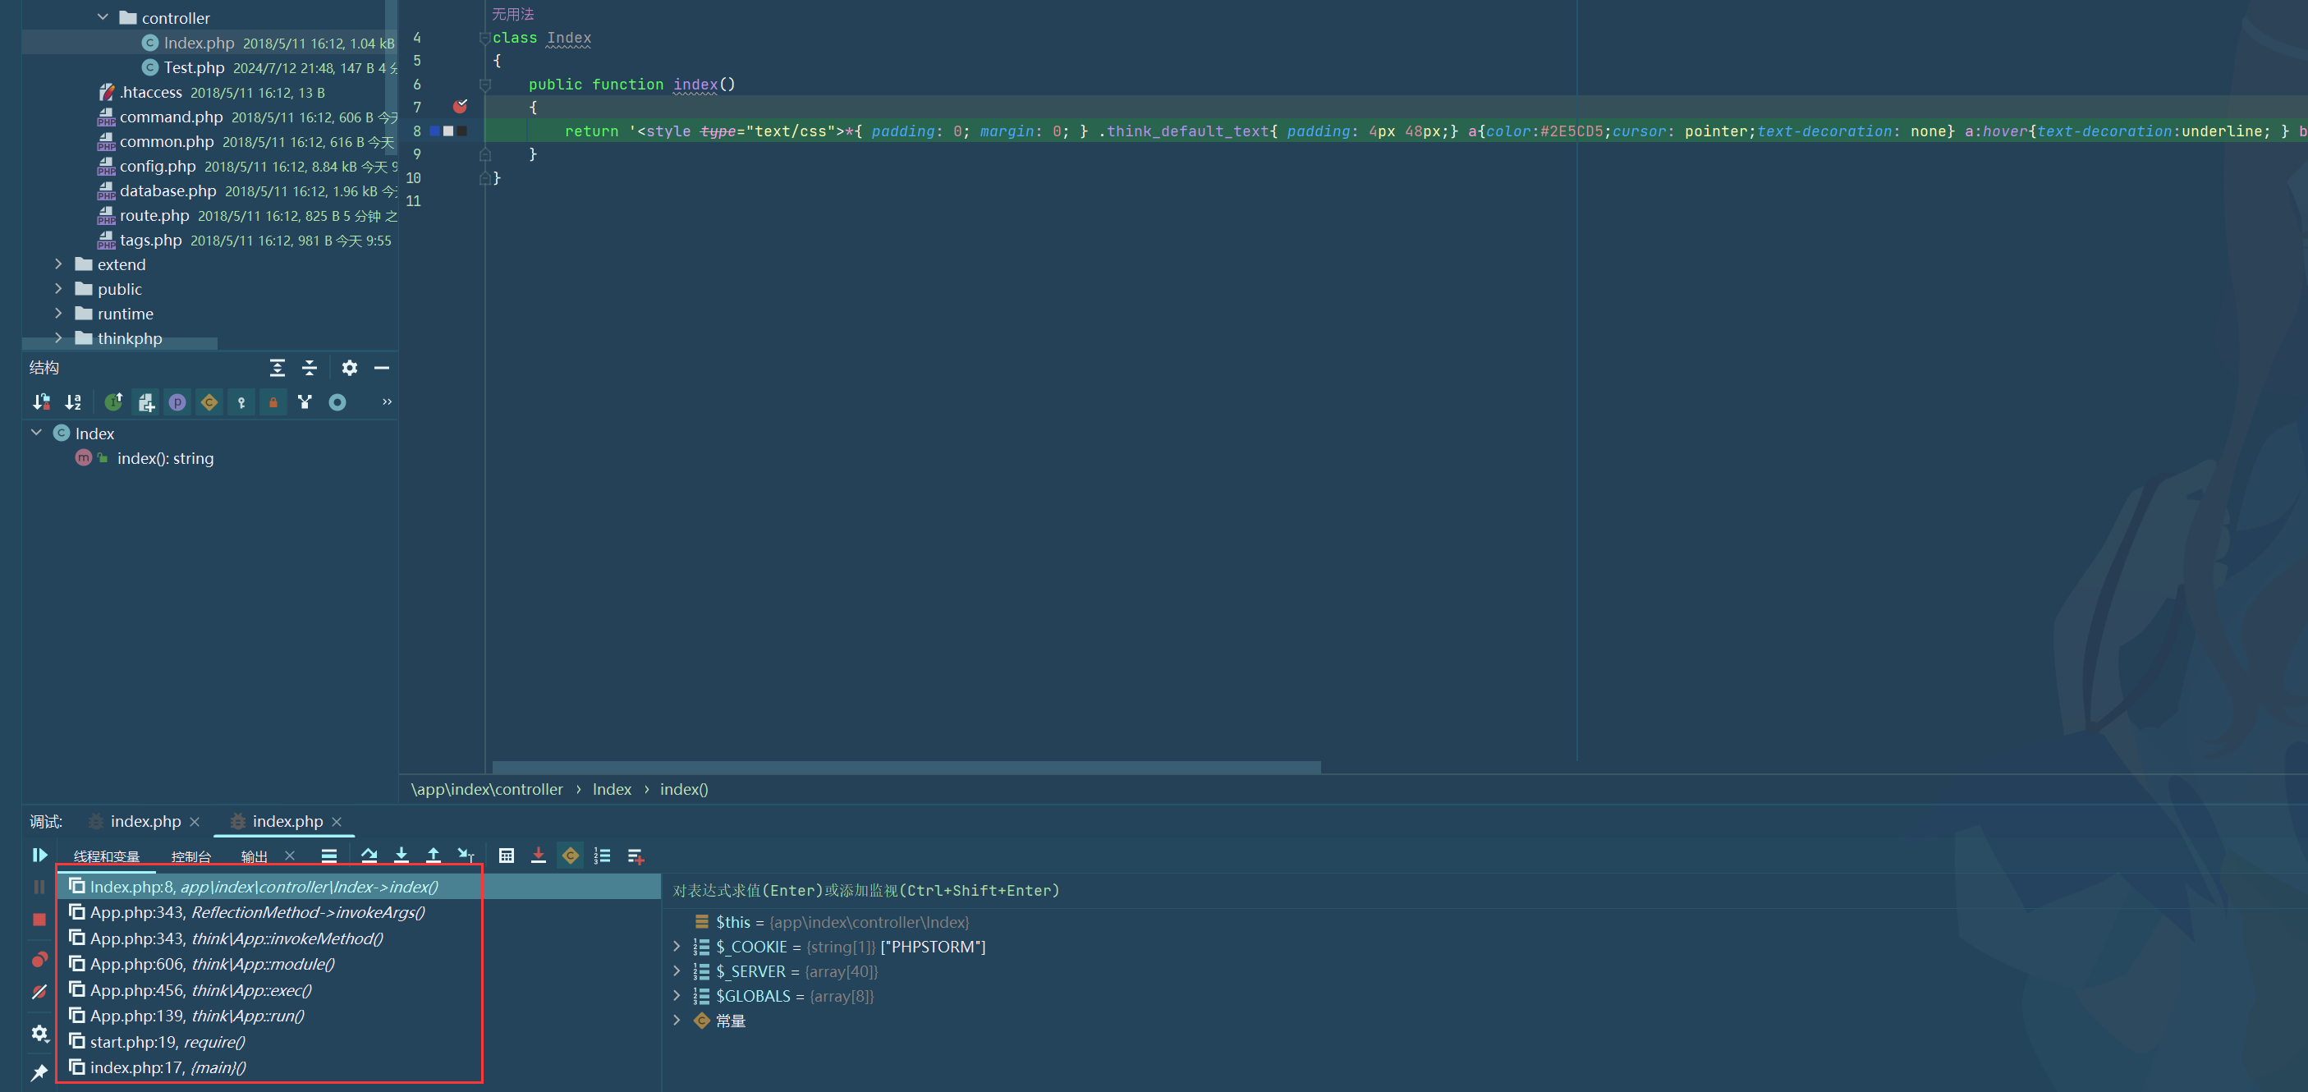Click the index() breadcrumb segment
This screenshot has width=2308, height=1092.
pos(684,789)
